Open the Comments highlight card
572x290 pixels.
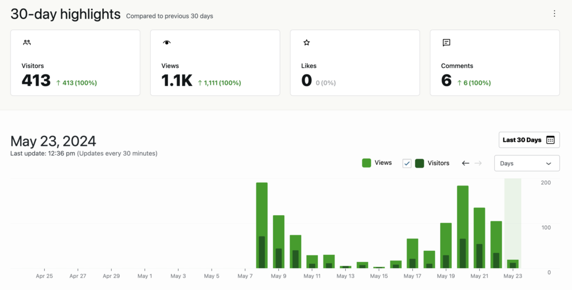coord(494,63)
